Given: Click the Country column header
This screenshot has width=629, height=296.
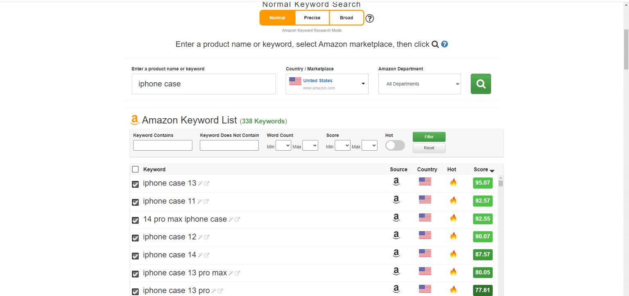Looking at the screenshot, I should (427, 169).
